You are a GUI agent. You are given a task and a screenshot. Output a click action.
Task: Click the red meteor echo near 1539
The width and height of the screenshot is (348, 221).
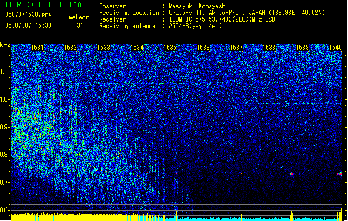(292, 174)
